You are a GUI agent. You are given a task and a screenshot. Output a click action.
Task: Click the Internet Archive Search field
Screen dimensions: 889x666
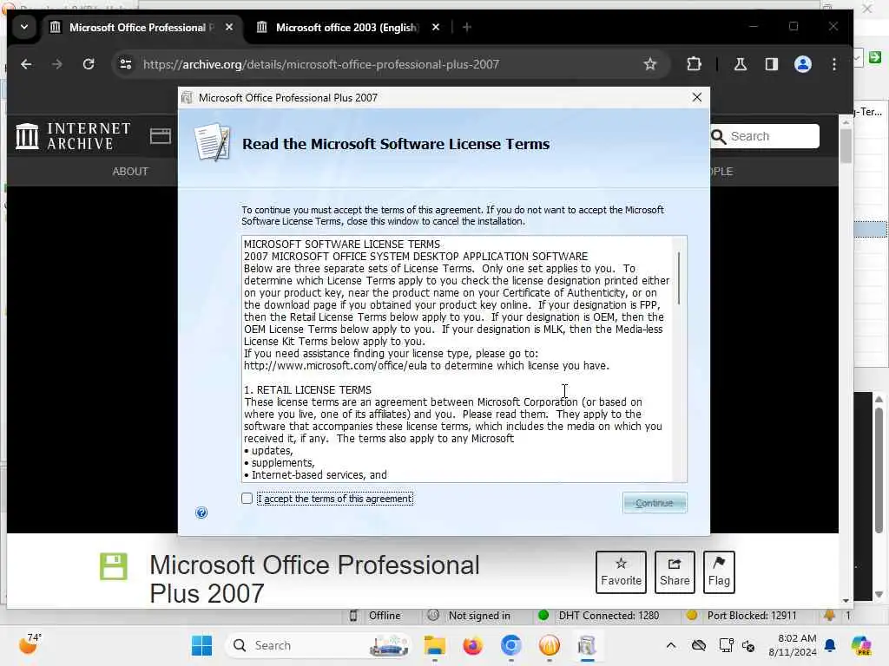click(x=764, y=136)
